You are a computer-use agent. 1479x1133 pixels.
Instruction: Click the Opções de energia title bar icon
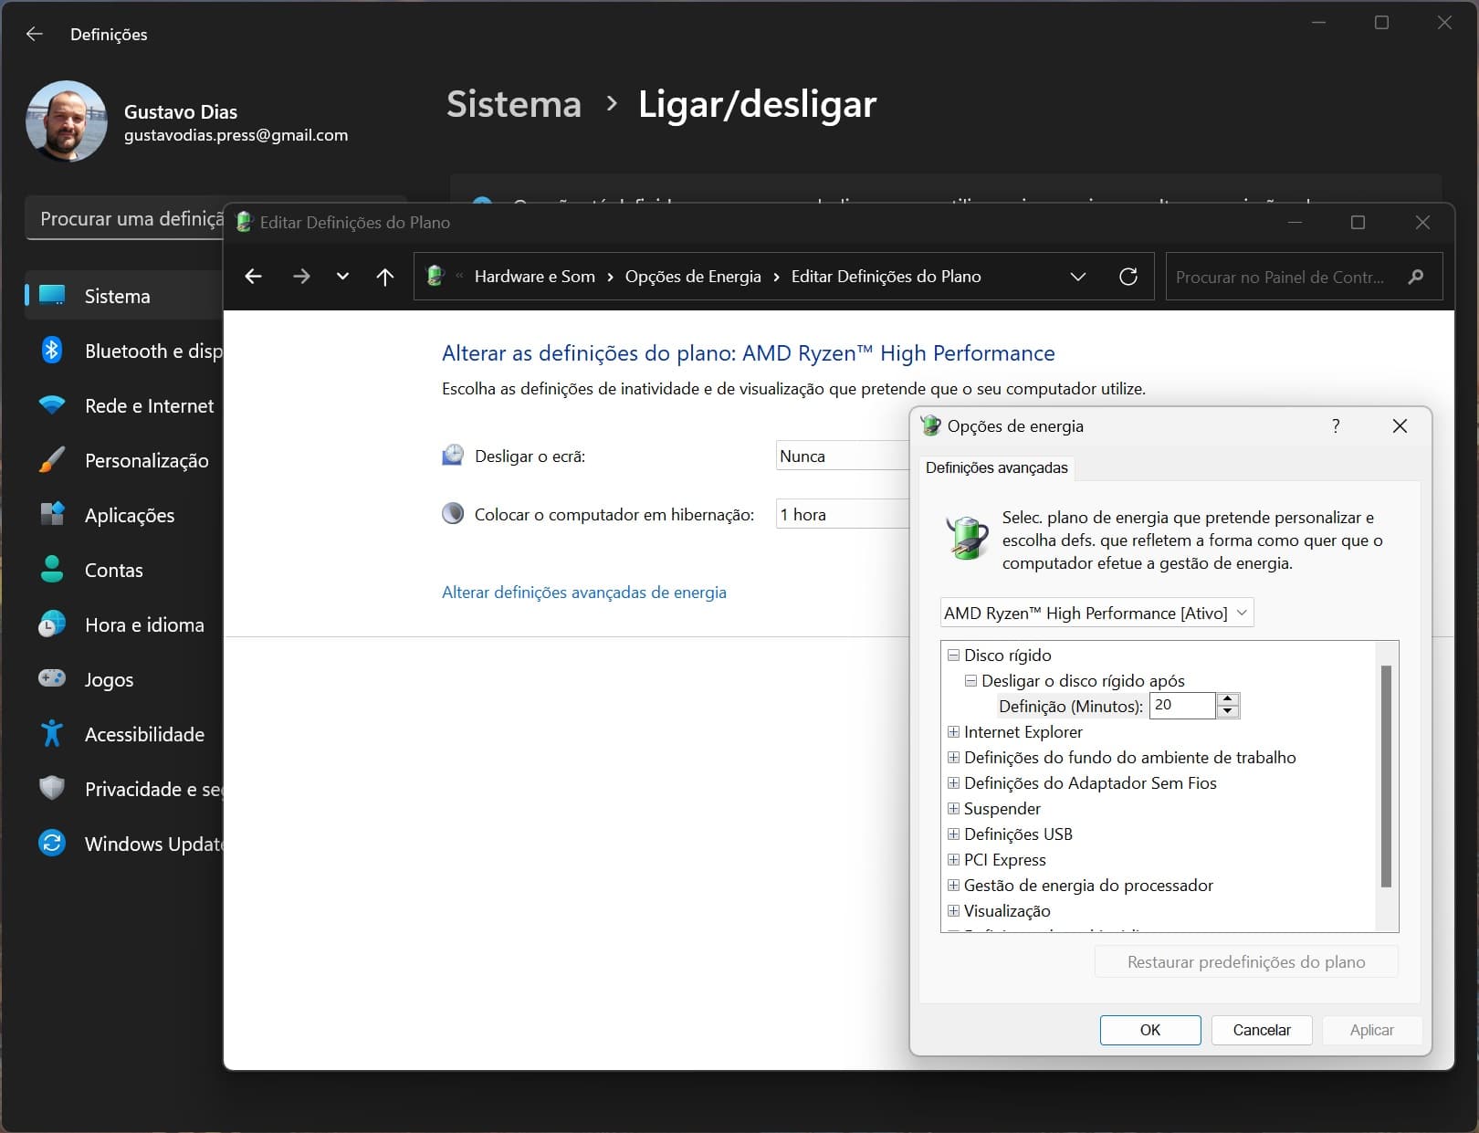930,425
